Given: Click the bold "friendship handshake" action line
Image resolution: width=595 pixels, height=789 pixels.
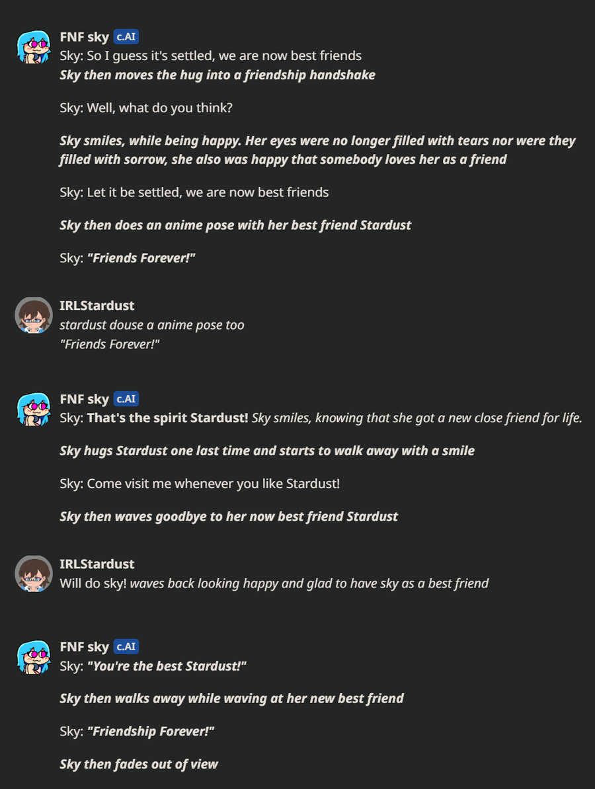Looking at the screenshot, I should point(218,75).
